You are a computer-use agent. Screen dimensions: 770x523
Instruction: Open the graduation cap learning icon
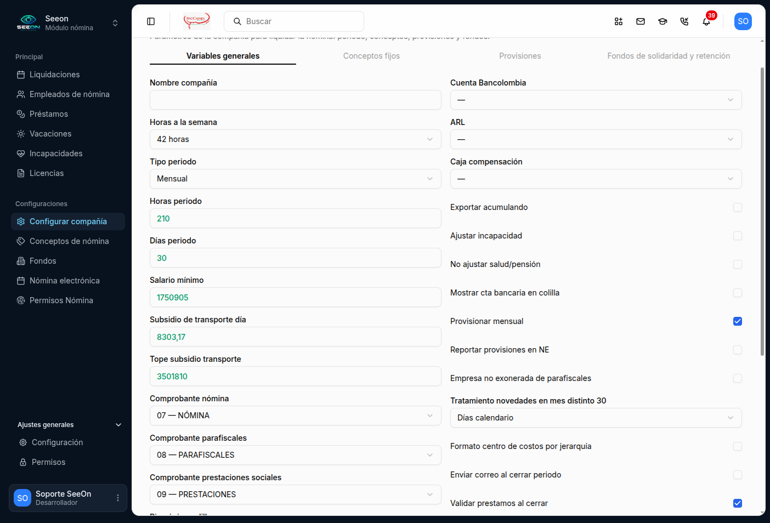pos(663,21)
